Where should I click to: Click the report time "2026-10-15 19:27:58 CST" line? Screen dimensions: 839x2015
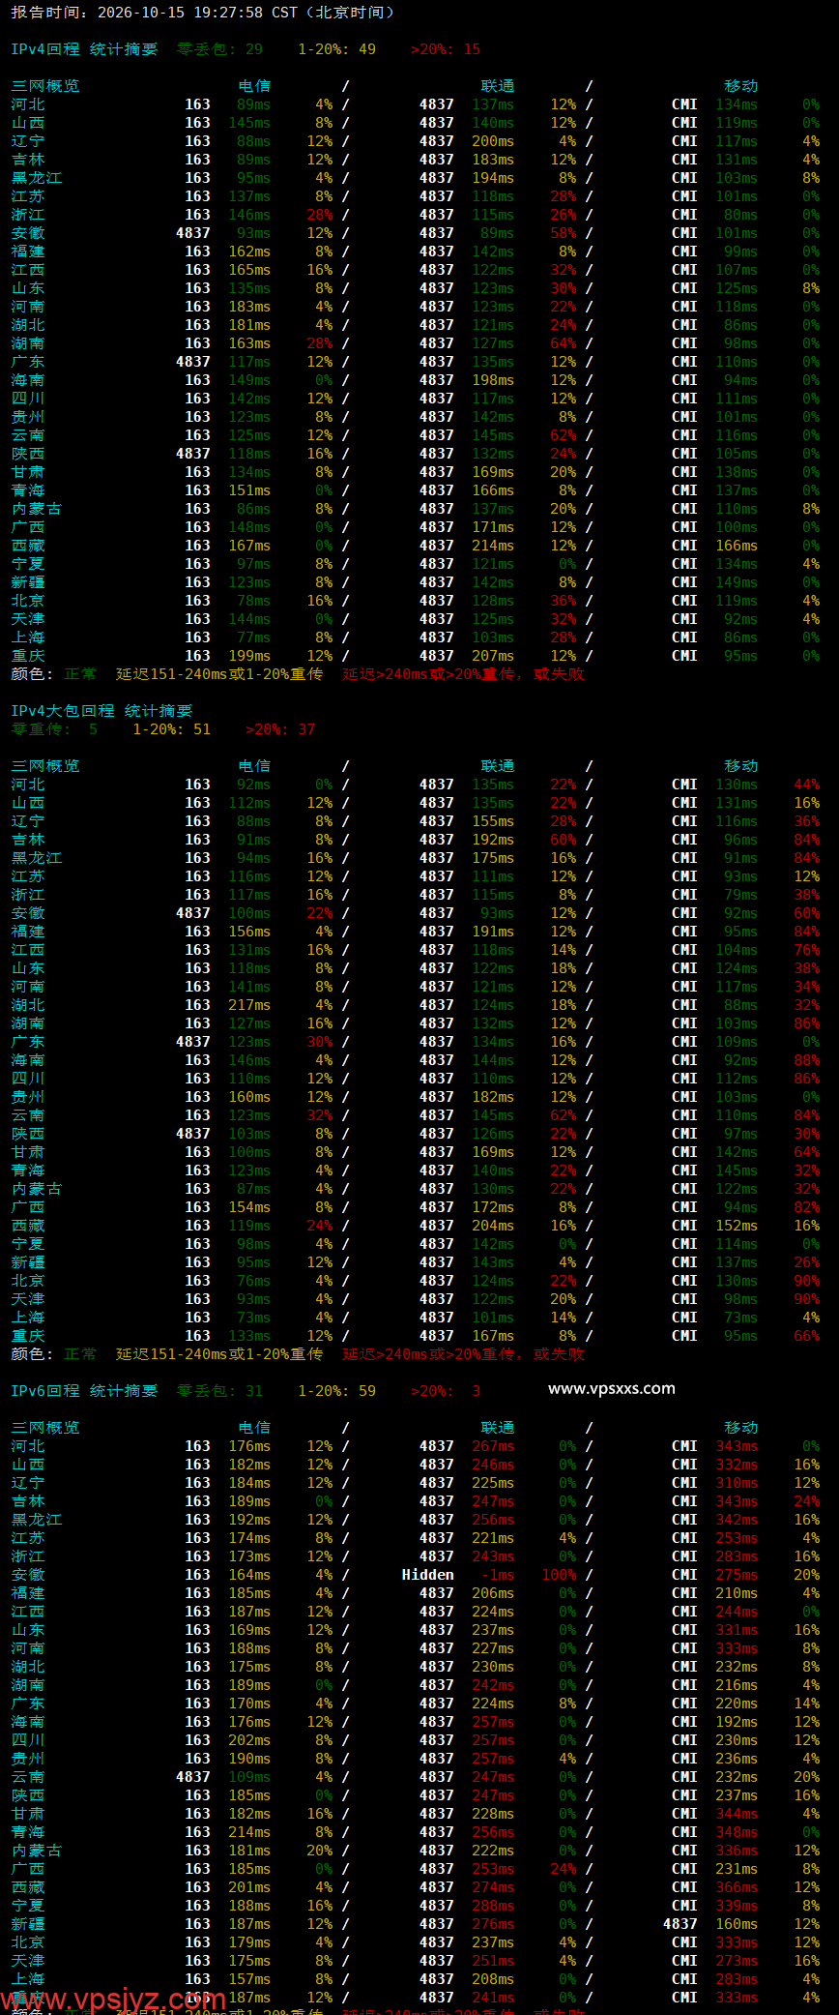(203, 13)
